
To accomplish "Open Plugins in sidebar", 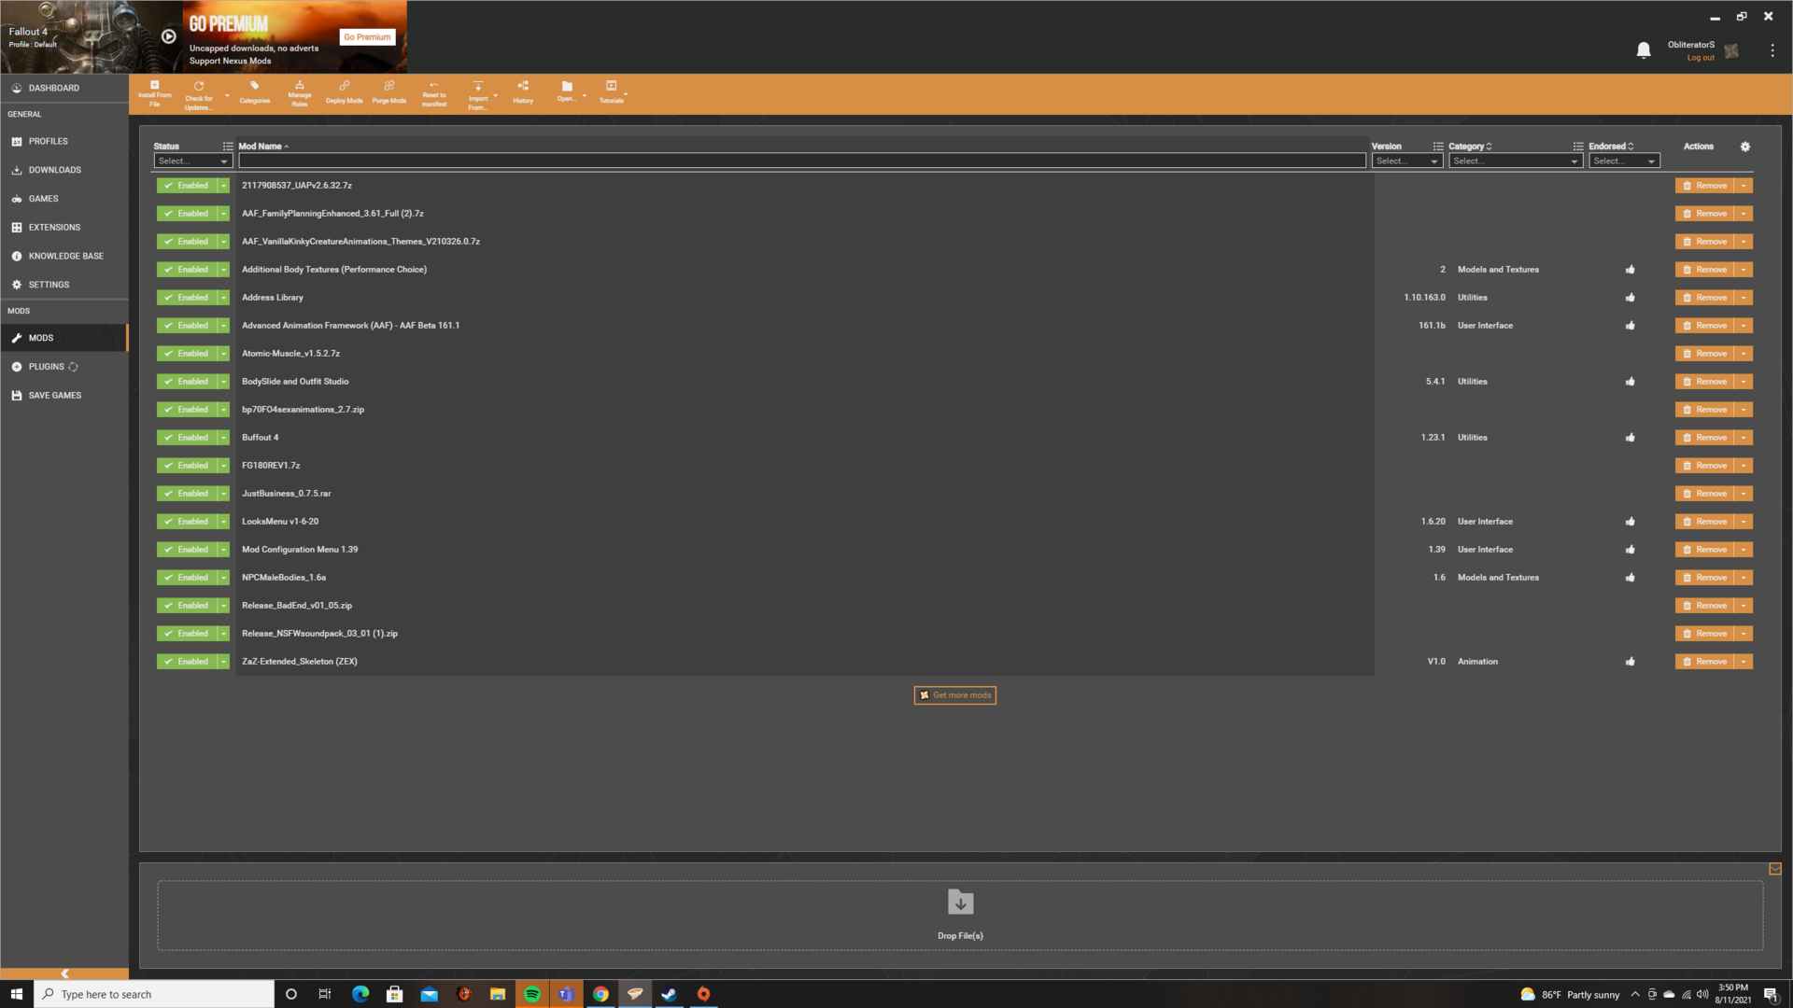I will click(x=64, y=367).
